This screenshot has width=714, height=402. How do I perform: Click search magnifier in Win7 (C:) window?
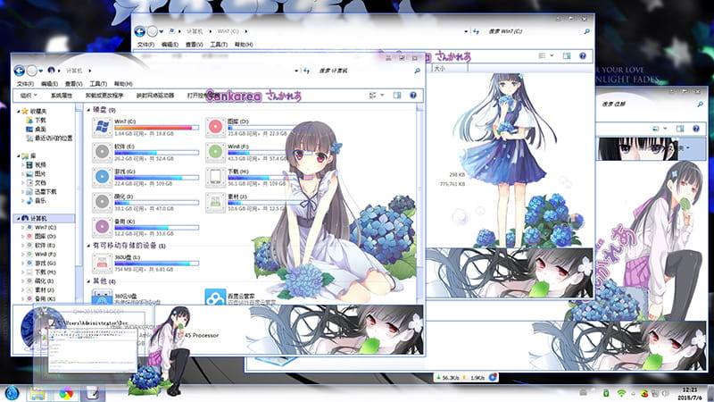(586, 31)
